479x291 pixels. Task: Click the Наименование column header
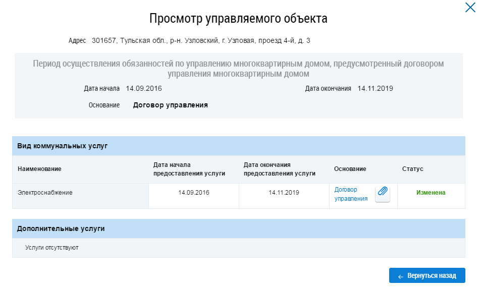[x=39, y=169]
